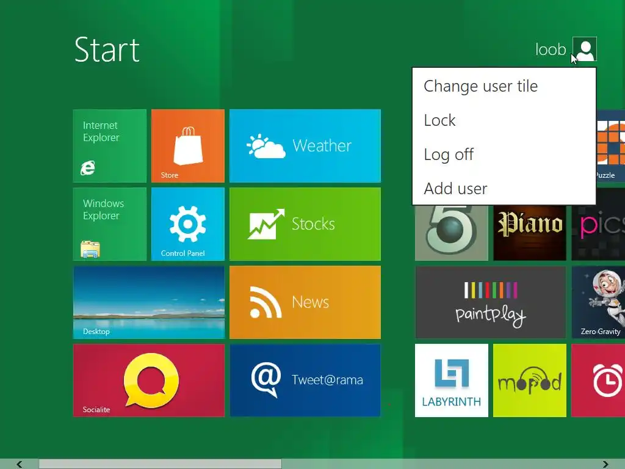Viewport: 625px width, 469px height.
Task: Launch the Labyrinth tile
Action: [x=452, y=380]
